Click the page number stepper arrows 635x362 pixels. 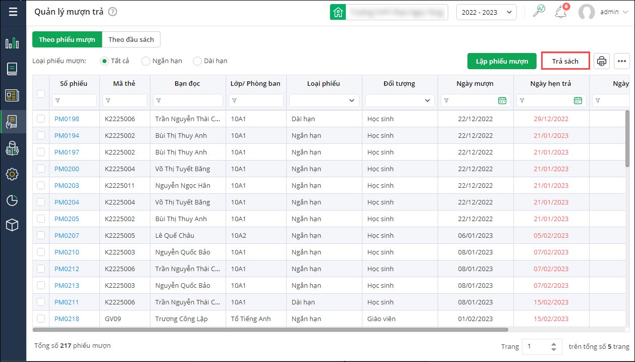(554, 347)
